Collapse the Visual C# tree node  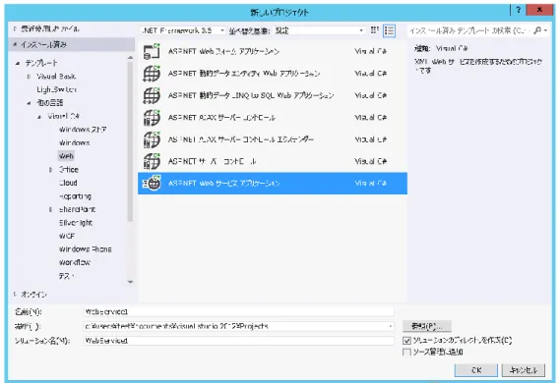click(39, 117)
